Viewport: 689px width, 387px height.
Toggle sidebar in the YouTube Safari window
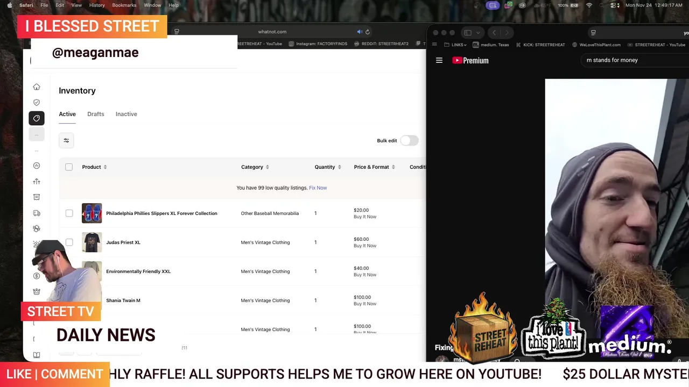tap(468, 33)
